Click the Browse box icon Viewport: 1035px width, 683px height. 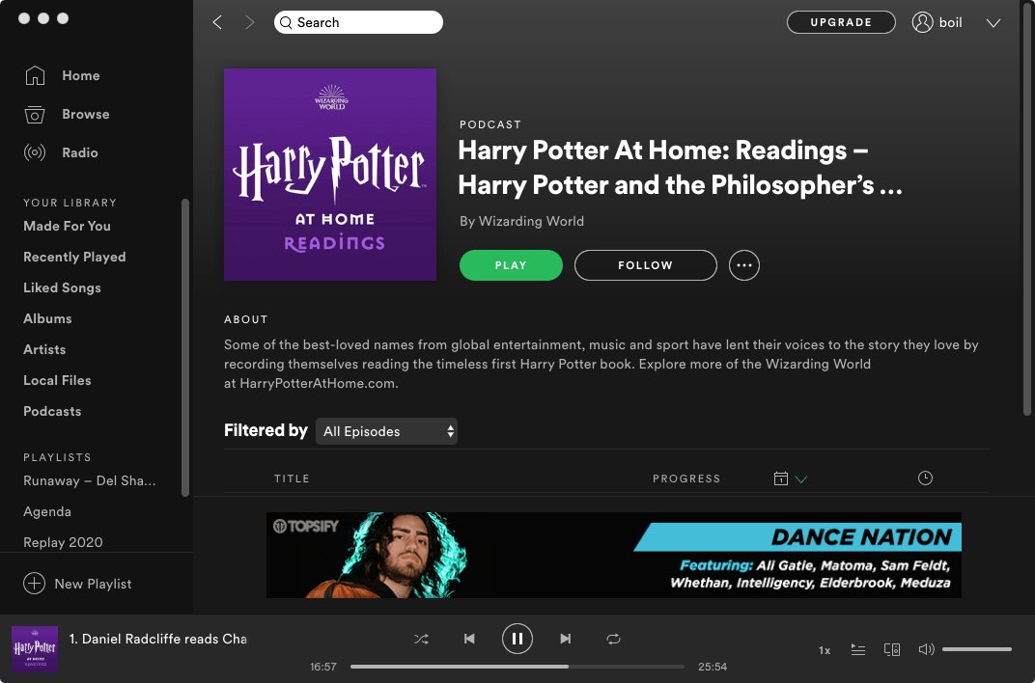(35, 114)
